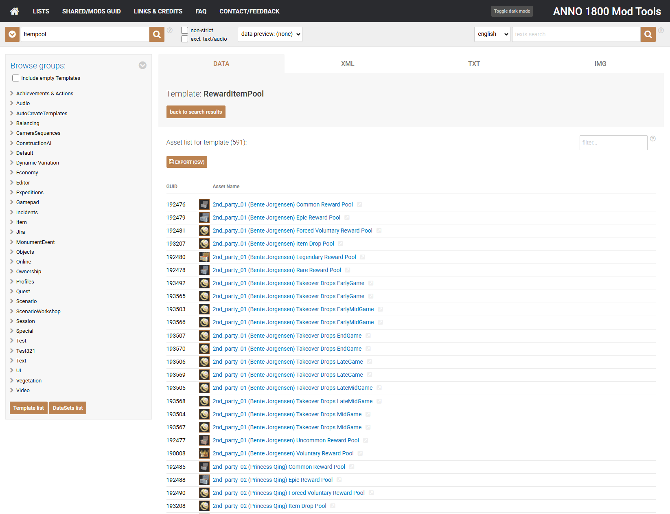Click back to search results button
Screen dimensions: 670x514
coord(196,112)
